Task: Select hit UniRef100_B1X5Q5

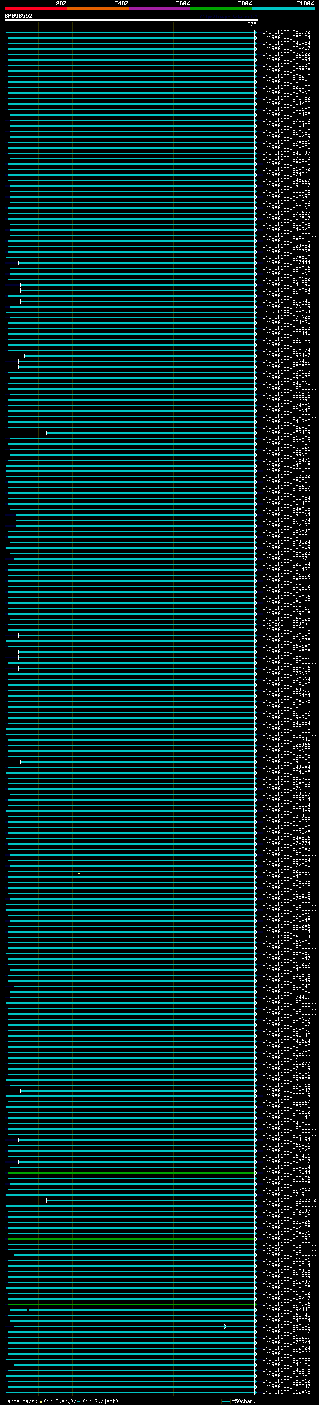Action: coord(286,652)
